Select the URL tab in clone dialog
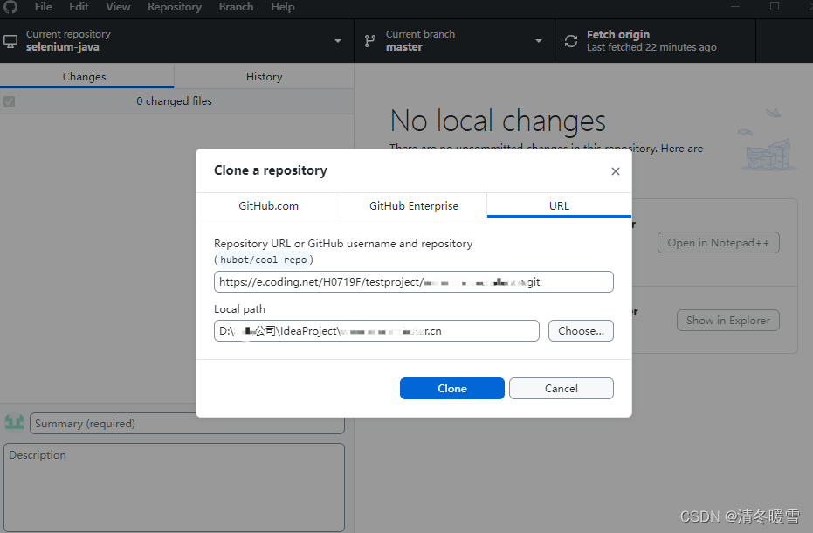Viewport: 813px width, 533px height. pos(559,206)
